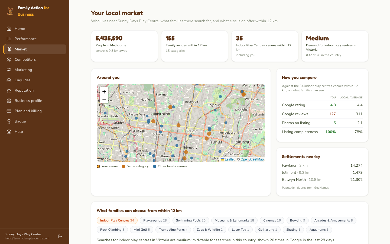Open Home in the sidebar
Viewport: 390px width, 244px height.
coord(35,28)
